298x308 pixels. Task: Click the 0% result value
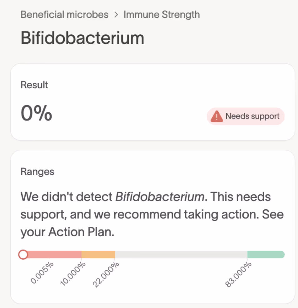click(36, 113)
